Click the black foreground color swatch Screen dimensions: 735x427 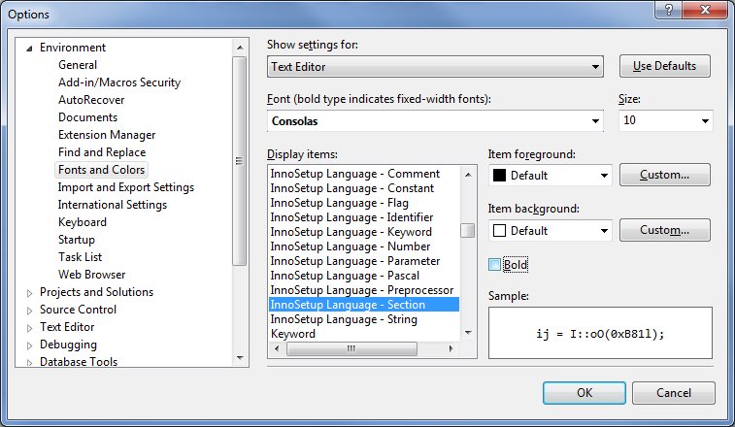[x=500, y=176]
